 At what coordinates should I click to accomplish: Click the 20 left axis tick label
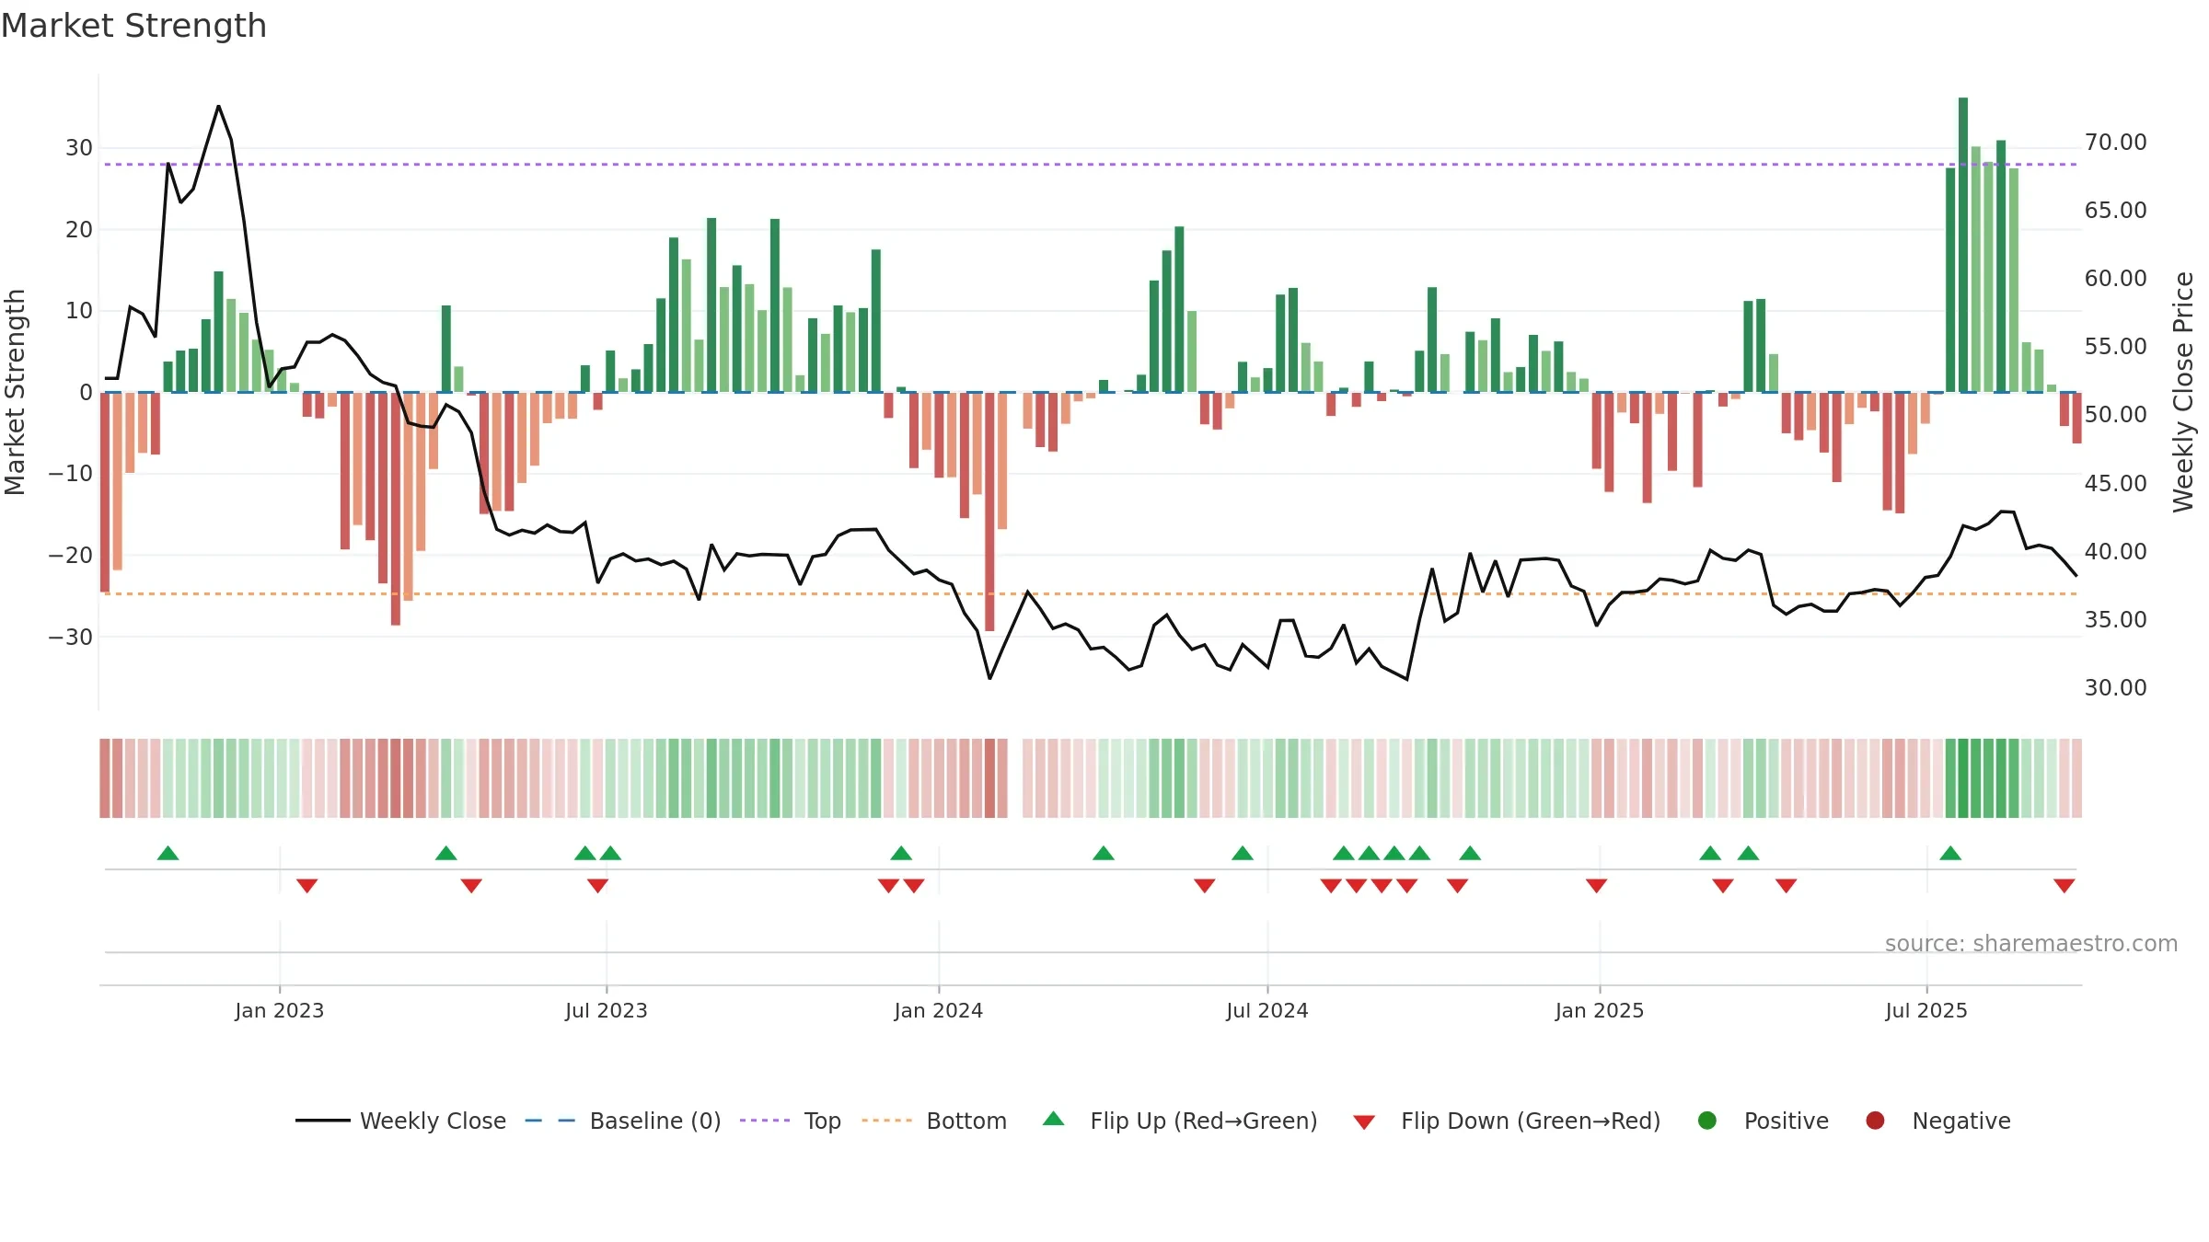click(x=79, y=229)
